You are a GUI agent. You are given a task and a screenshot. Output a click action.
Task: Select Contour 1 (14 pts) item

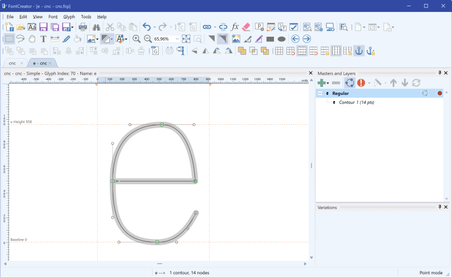[357, 102]
